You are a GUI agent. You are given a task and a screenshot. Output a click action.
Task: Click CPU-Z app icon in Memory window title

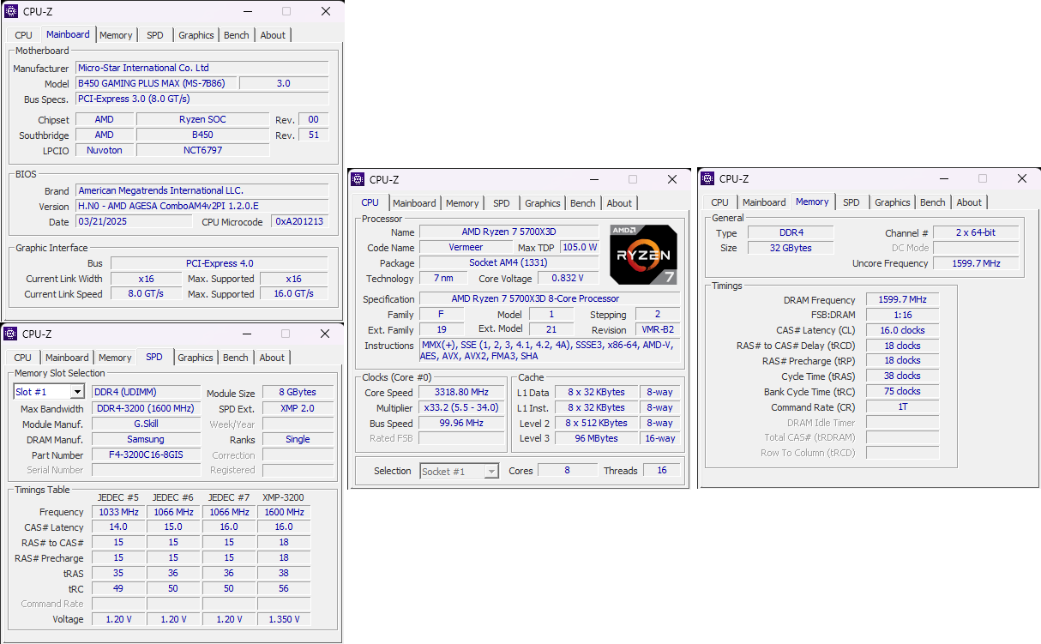(x=708, y=178)
